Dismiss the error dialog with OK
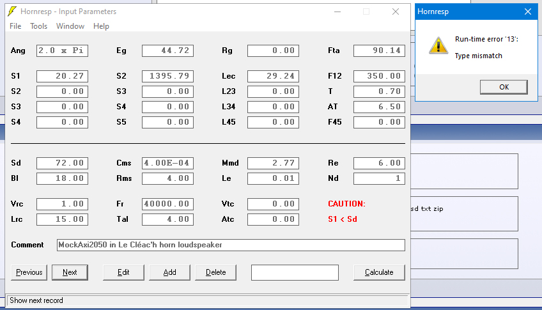542x310 pixels. (x=504, y=87)
